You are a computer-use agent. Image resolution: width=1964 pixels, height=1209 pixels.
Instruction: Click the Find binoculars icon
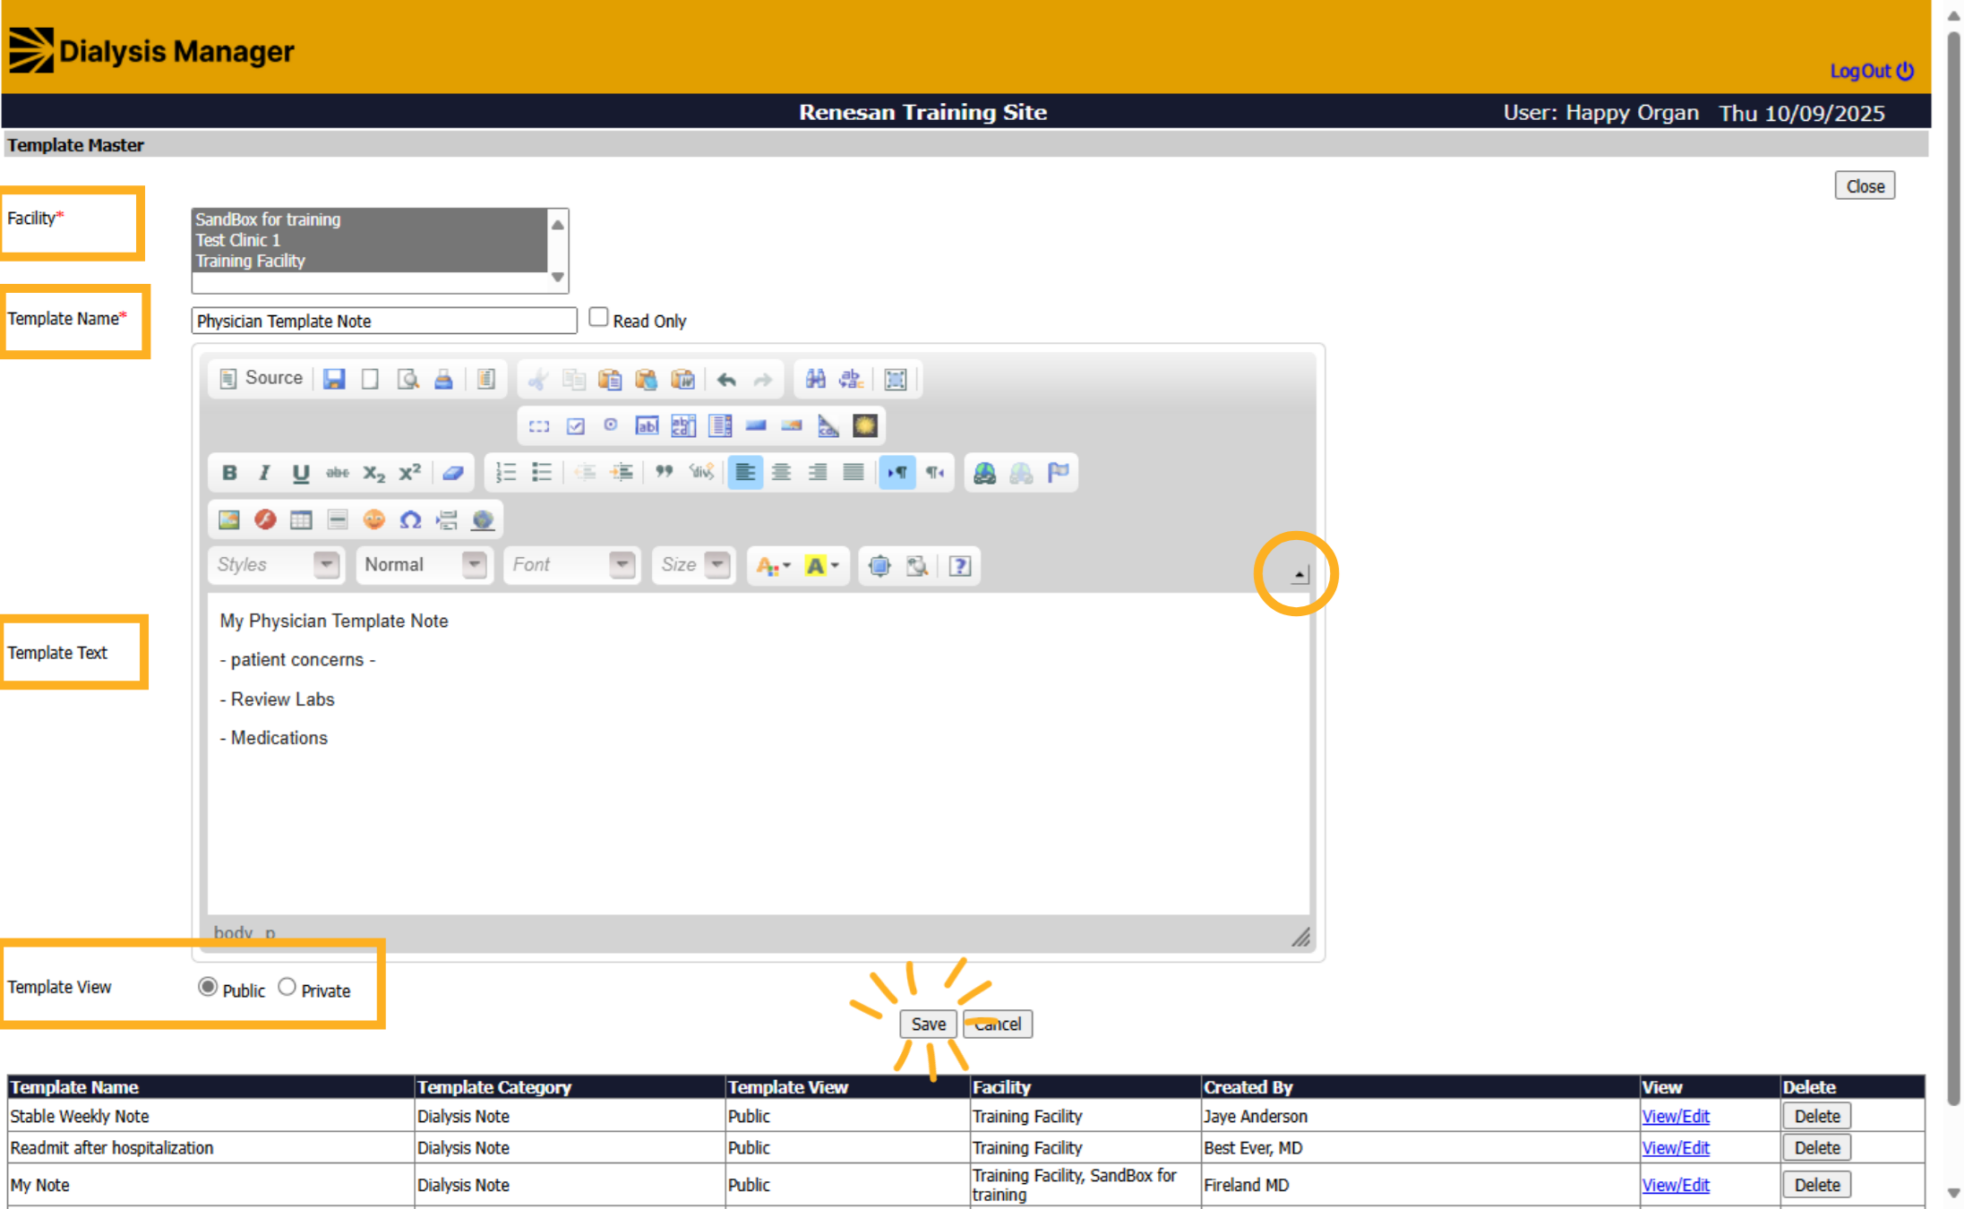point(815,380)
